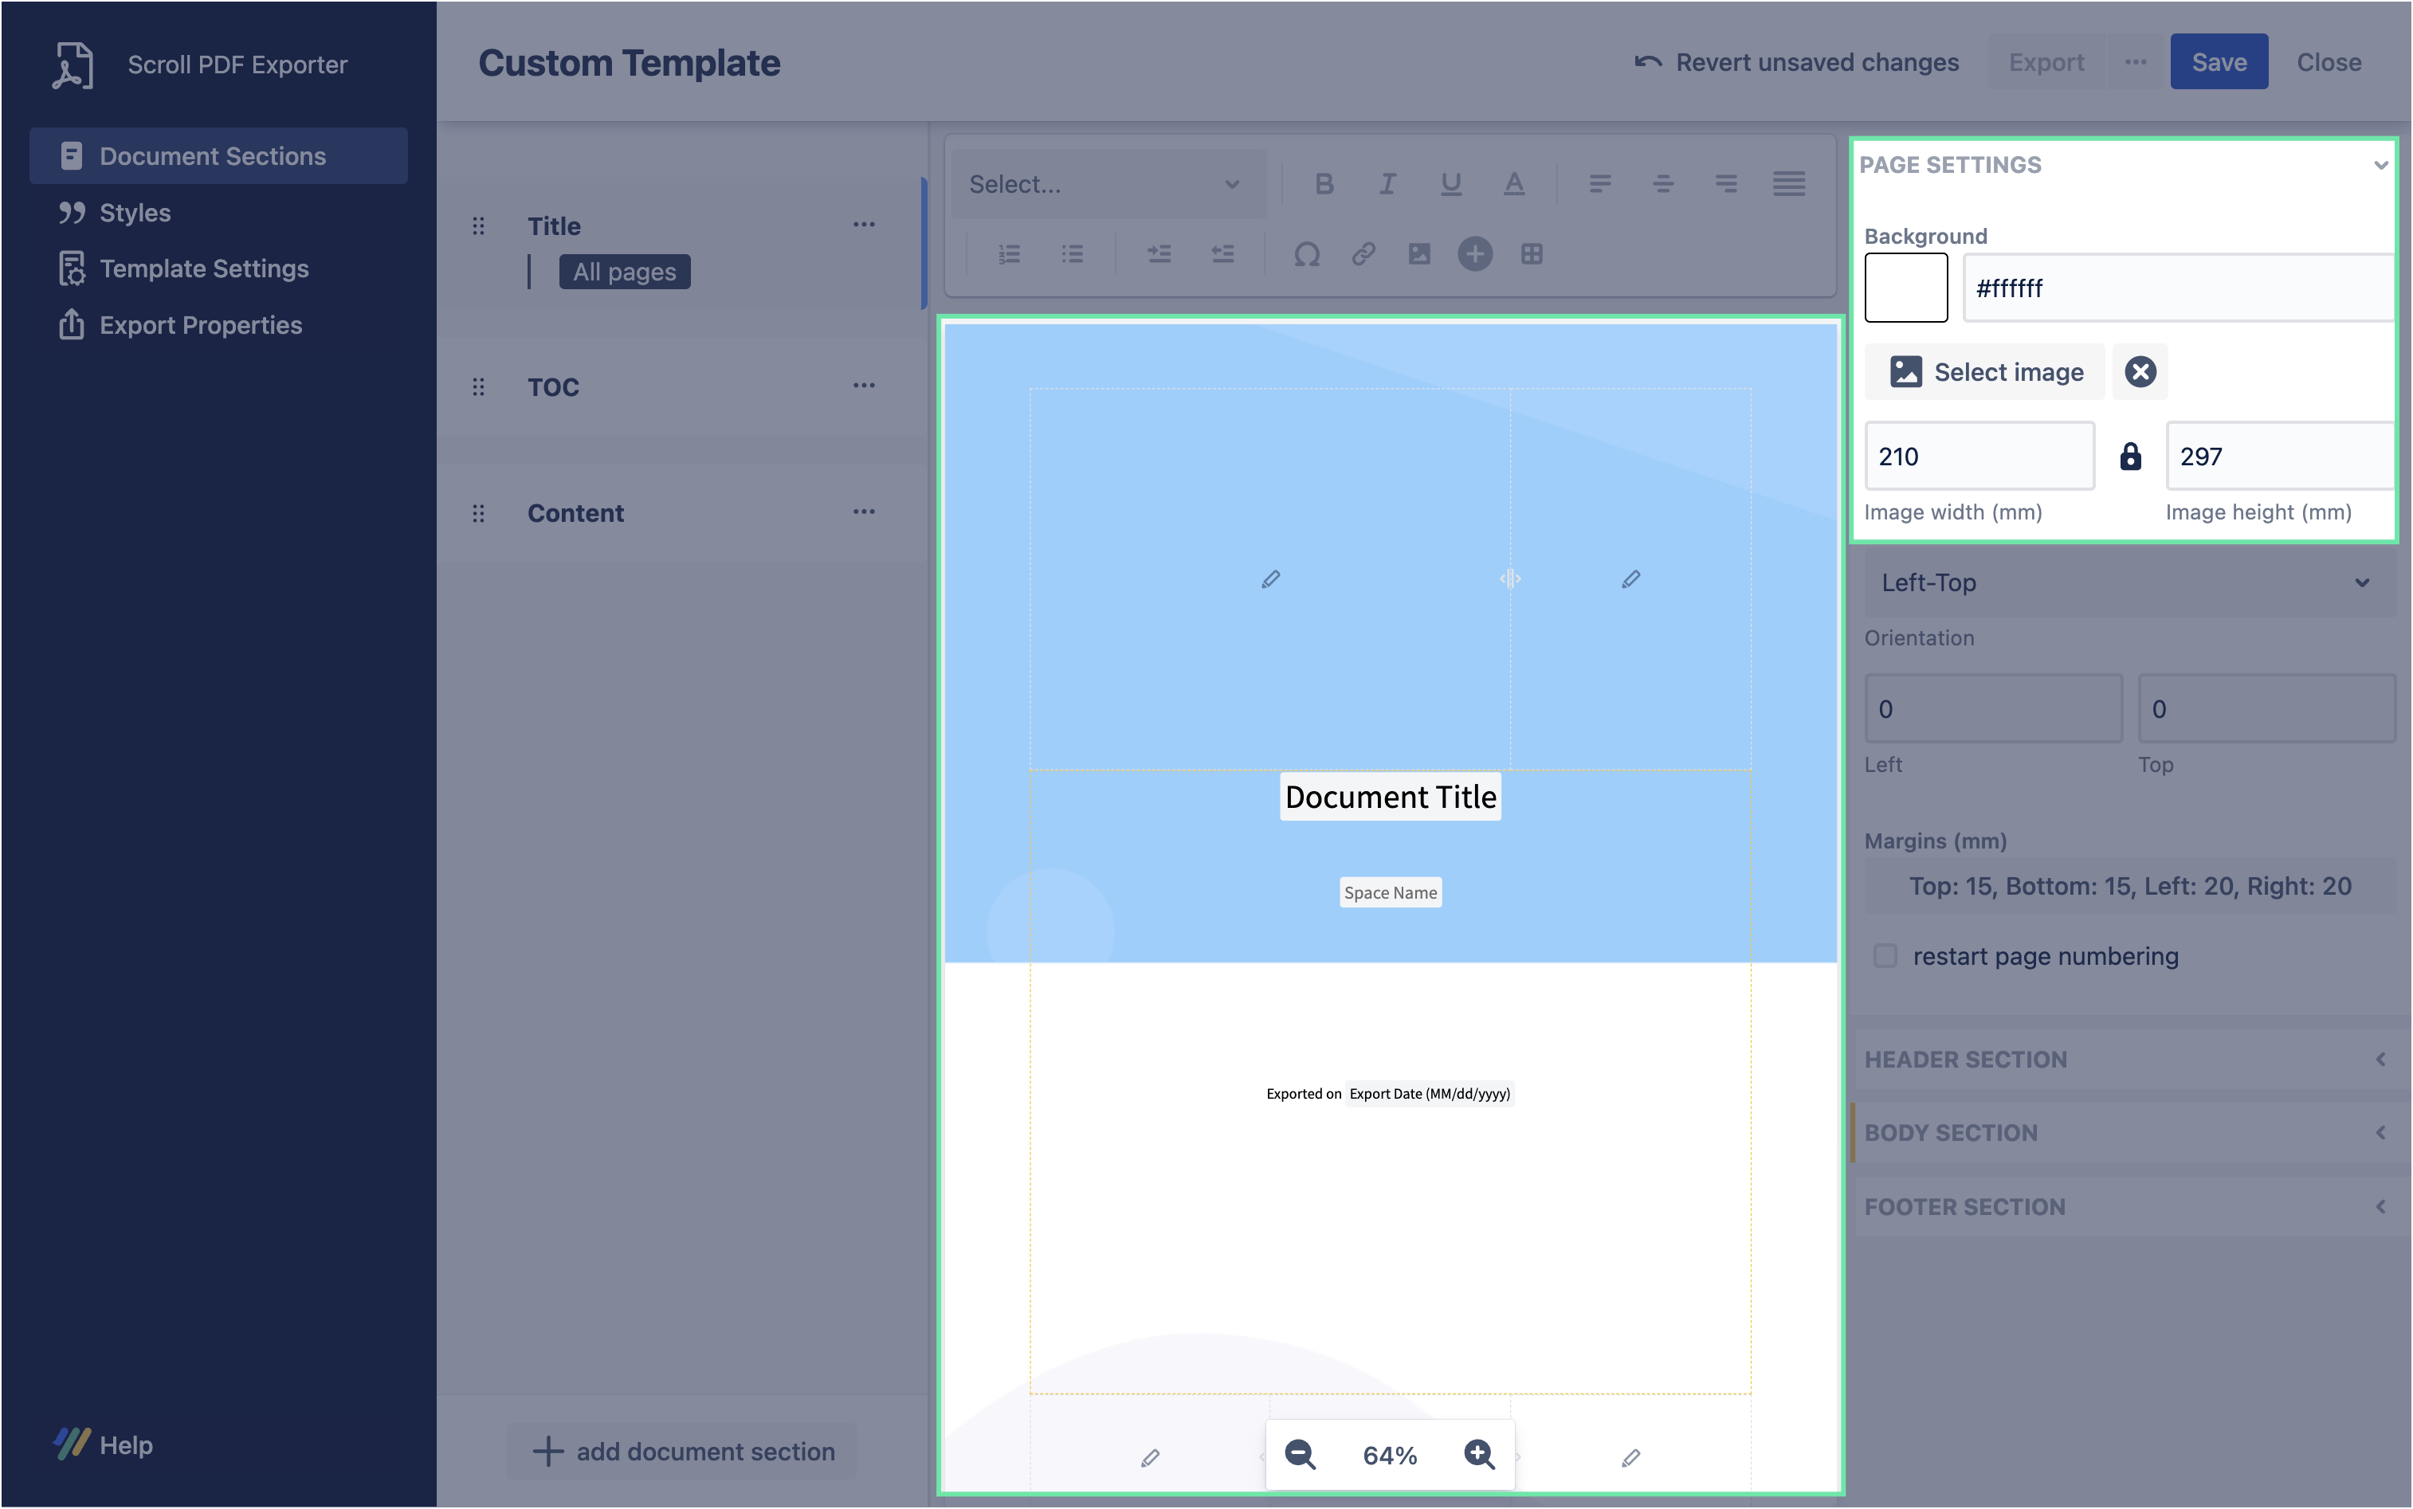
Task: Open Template Settings in sidebar
Action: [203, 268]
